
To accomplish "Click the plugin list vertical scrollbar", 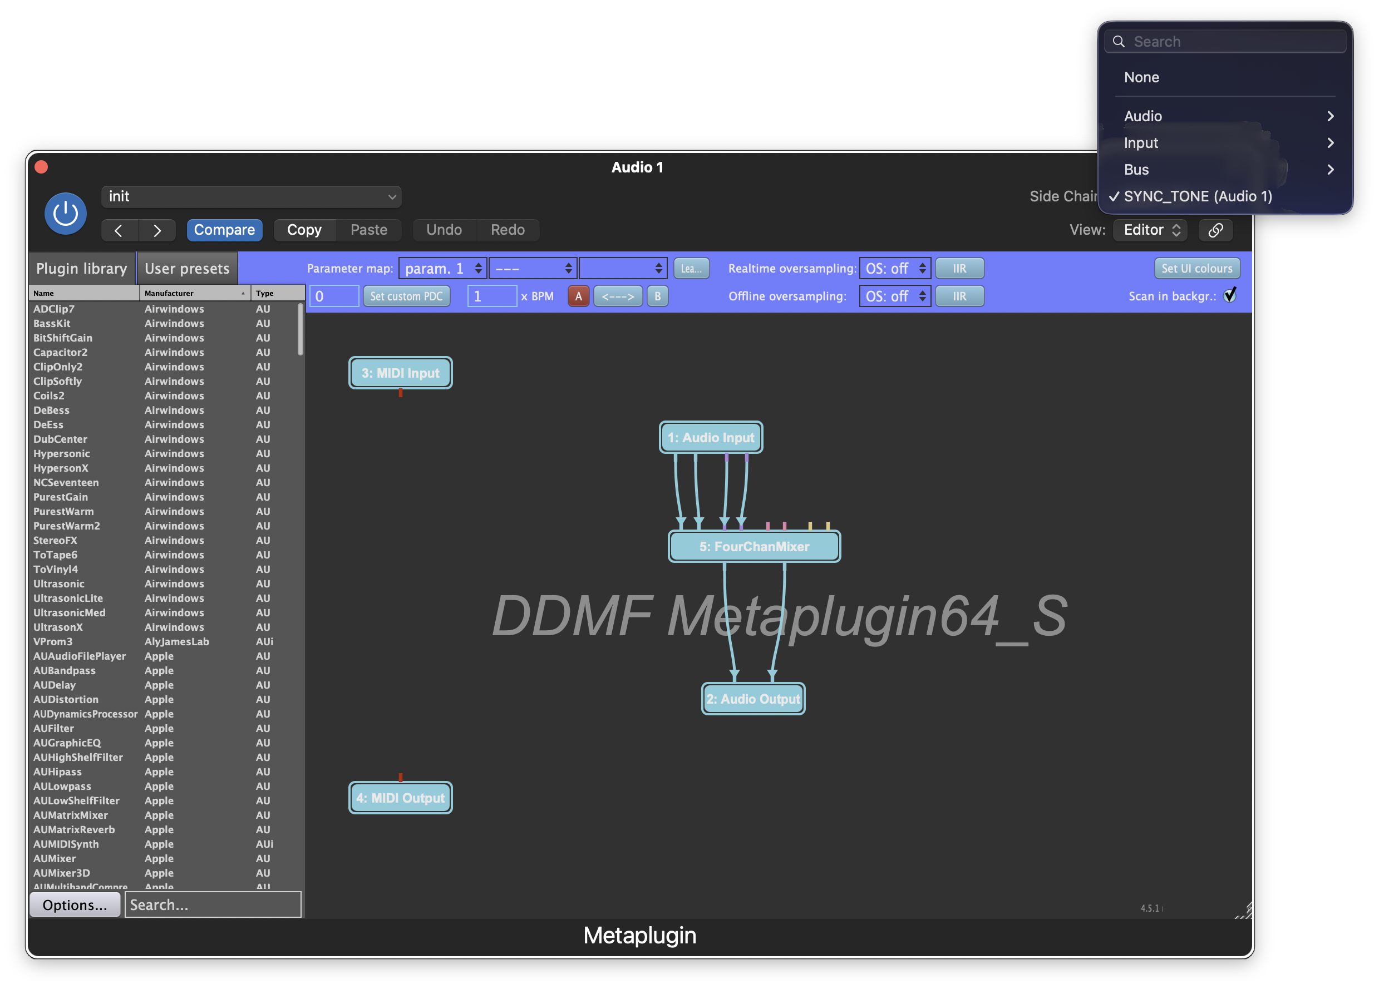I will pos(301,329).
